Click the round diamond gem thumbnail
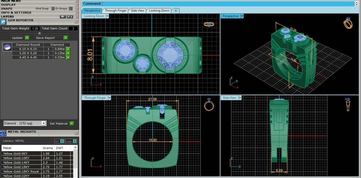 (x=7, y=47)
